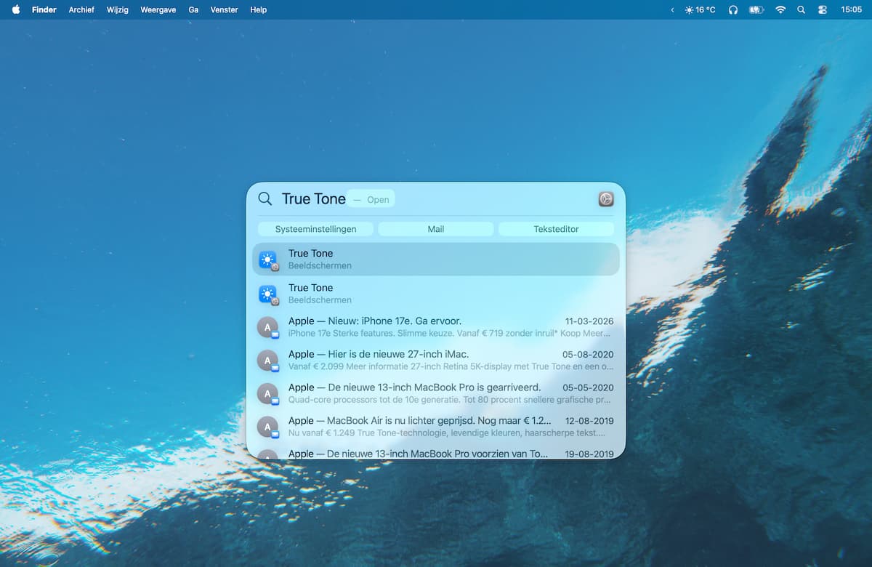Click the date 05-08-2020
The width and height of the screenshot is (872, 567).
[588, 355]
